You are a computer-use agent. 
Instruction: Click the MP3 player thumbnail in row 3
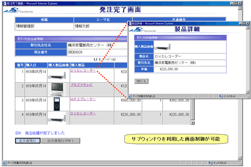pos(57,104)
